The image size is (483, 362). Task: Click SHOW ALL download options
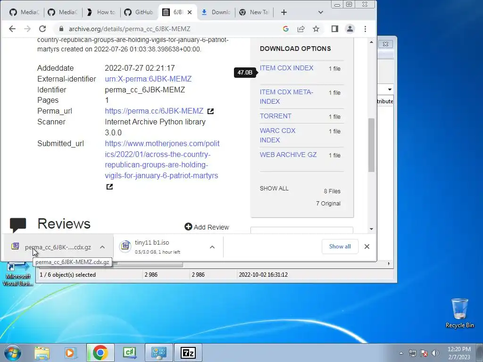pyautogui.click(x=274, y=189)
